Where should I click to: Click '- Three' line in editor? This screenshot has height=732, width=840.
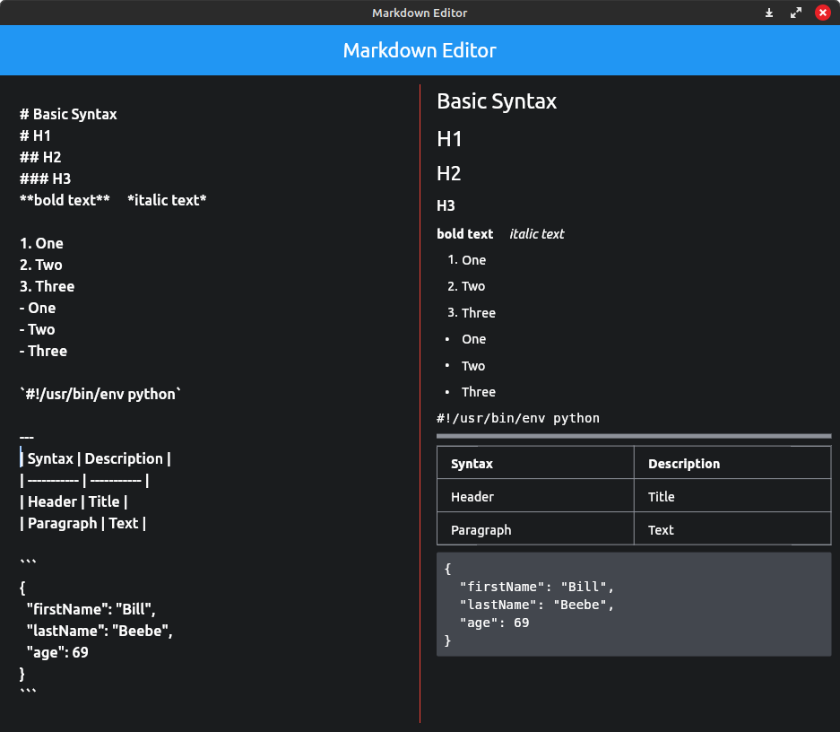[x=43, y=351]
